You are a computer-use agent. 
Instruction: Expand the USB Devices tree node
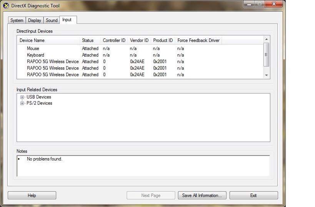(x=22, y=97)
